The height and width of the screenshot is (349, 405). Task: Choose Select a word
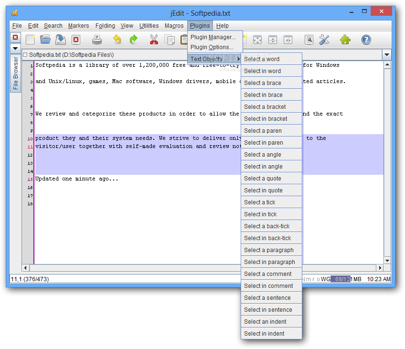click(271, 59)
